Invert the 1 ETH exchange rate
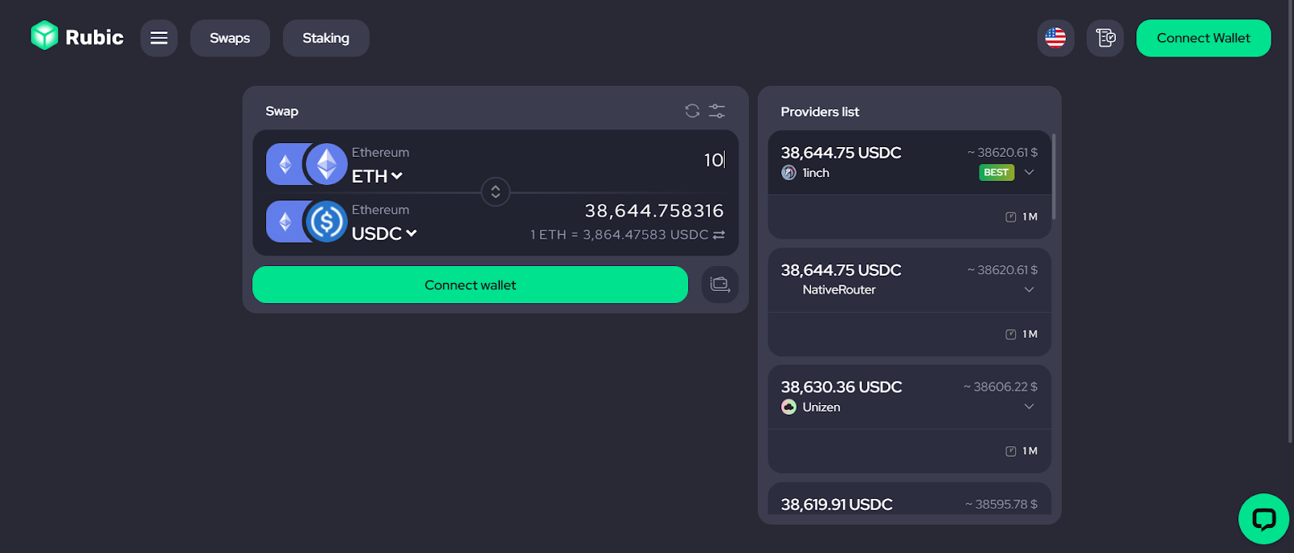The height and width of the screenshot is (553, 1294). [x=719, y=234]
